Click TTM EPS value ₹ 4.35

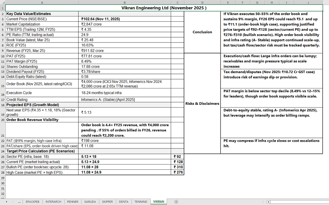[x=124, y=29]
